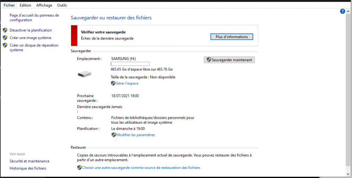352x178 pixels.
Task: Click the SAMSUNG drive icon
Action: pyautogui.click(x=84, y=74)
